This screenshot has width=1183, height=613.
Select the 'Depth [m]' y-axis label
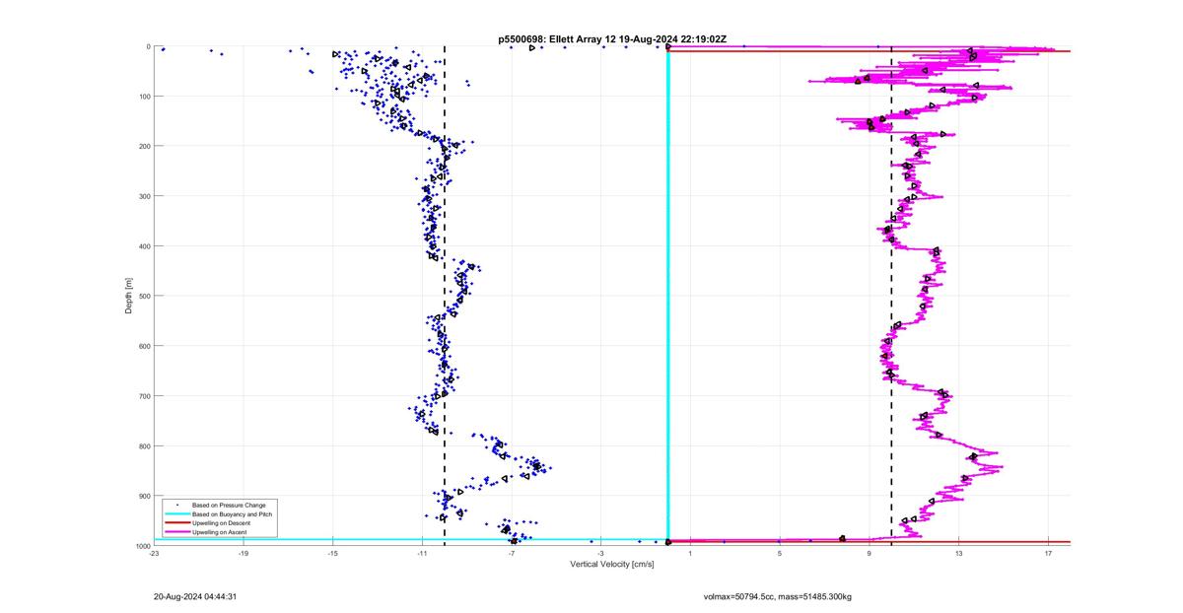(x=129, y=296)
